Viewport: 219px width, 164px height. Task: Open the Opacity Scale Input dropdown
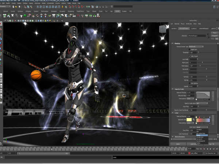click(x=202, y=104)
